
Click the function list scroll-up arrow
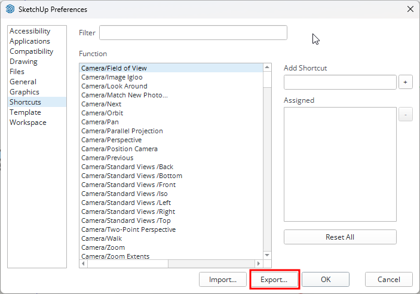(x=267, y=68)
